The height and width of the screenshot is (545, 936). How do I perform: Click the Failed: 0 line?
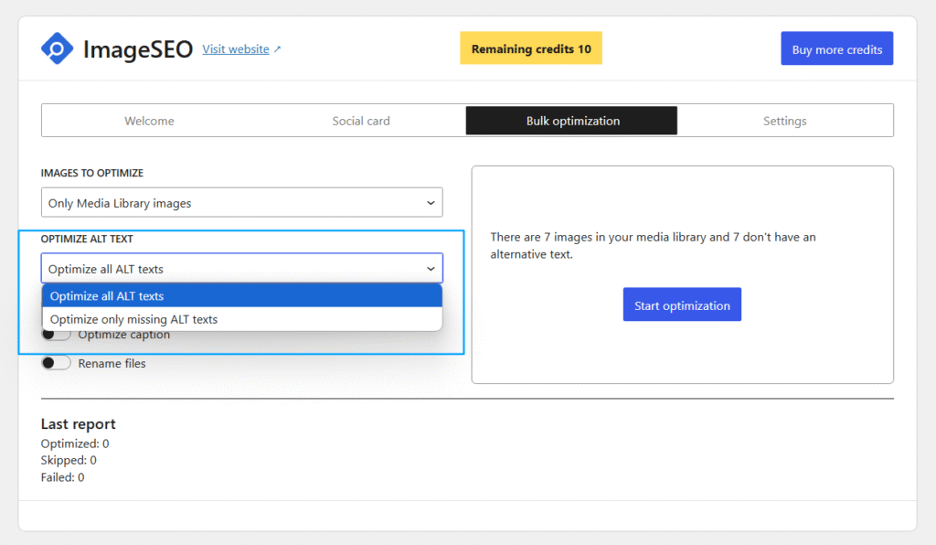[63, 477]
